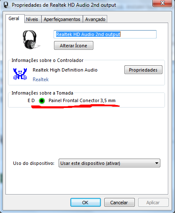Open the Níveis tab
175x213 pixels.
click(x=33, y=19)
